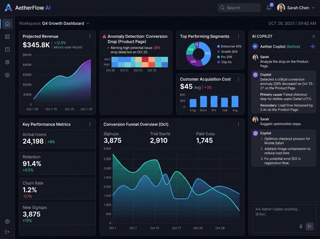Click the AI COPILOT panel title

(x=262, y=36)
